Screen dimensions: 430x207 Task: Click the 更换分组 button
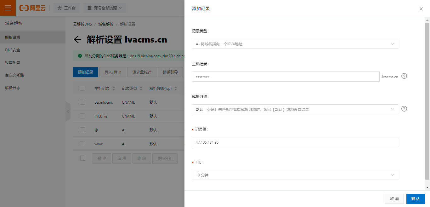[165, 158]
